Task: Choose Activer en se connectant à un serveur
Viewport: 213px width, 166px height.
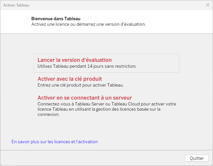Action: (85, 98)
